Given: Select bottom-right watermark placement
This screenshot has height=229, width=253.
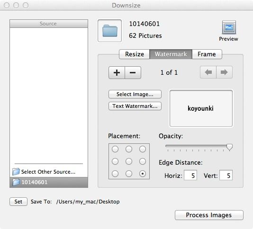Looking at the screenshot, I should point(143,174).
